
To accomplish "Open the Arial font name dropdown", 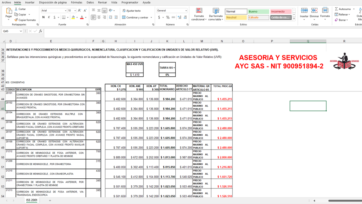I will click(65, 10).
